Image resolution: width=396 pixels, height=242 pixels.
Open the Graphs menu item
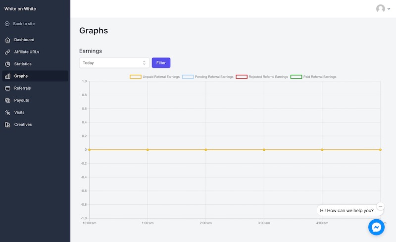[21, 76]
